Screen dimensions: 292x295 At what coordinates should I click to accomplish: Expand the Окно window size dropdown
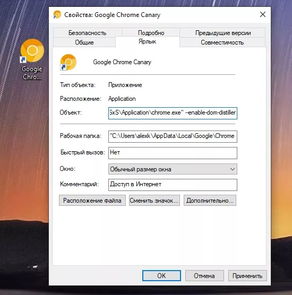pos(173,169)
